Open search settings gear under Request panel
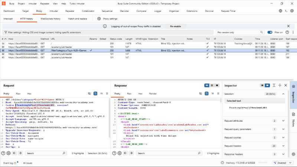This screenshot has width=297, height=167. pyautogui.click(x=9, y=153)
